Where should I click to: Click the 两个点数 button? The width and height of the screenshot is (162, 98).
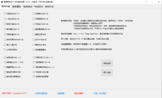click(107, 72)
